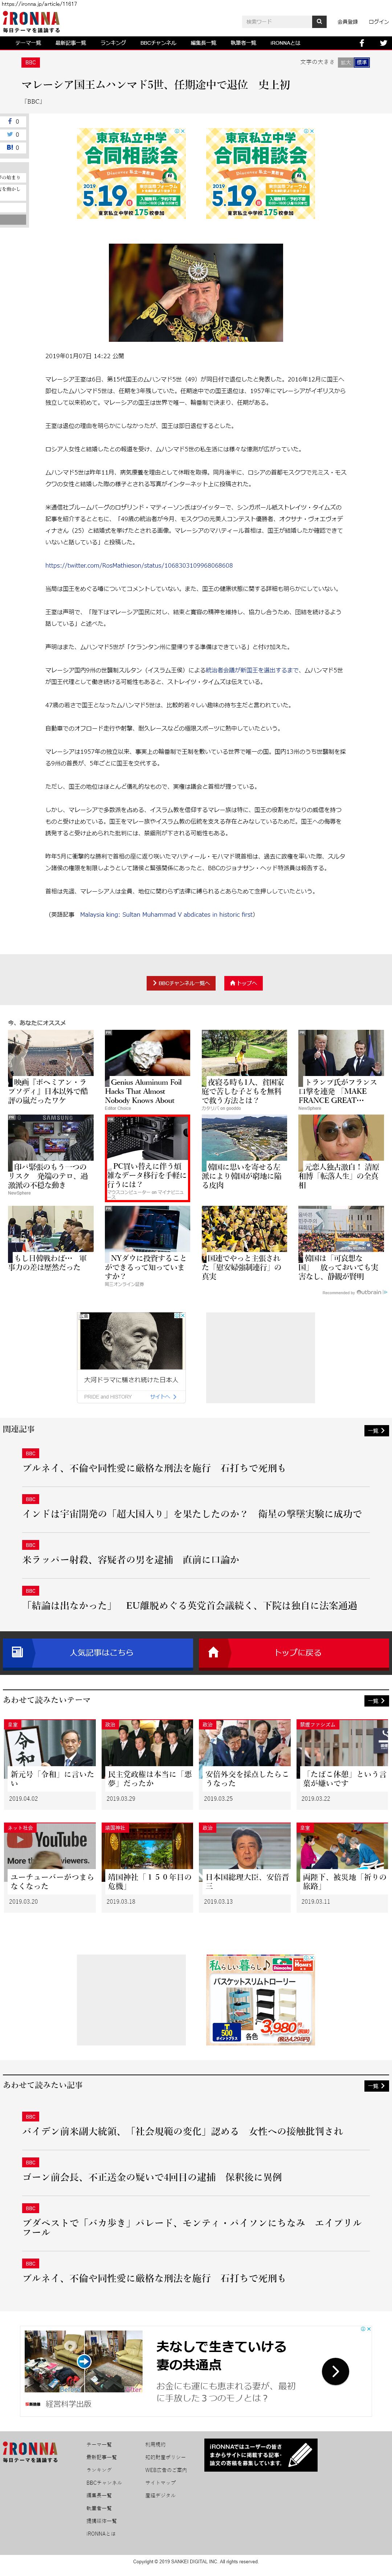This screenshot has height=2576, width=392.
Task: Open テーマ一覧 navigation item
Action: pyautogui.click(x=28, y=43)
